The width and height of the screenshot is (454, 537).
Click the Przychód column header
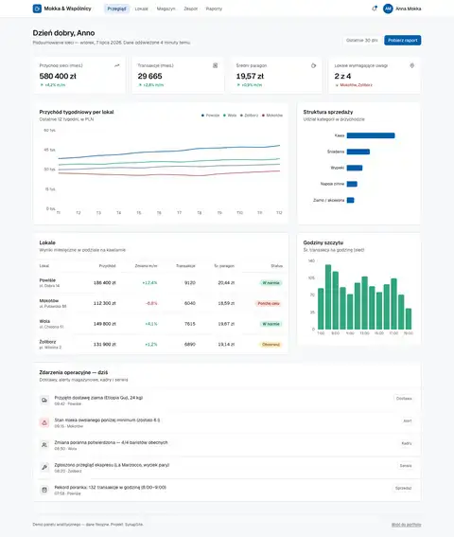pyautogui.click(x=107, y=266)
